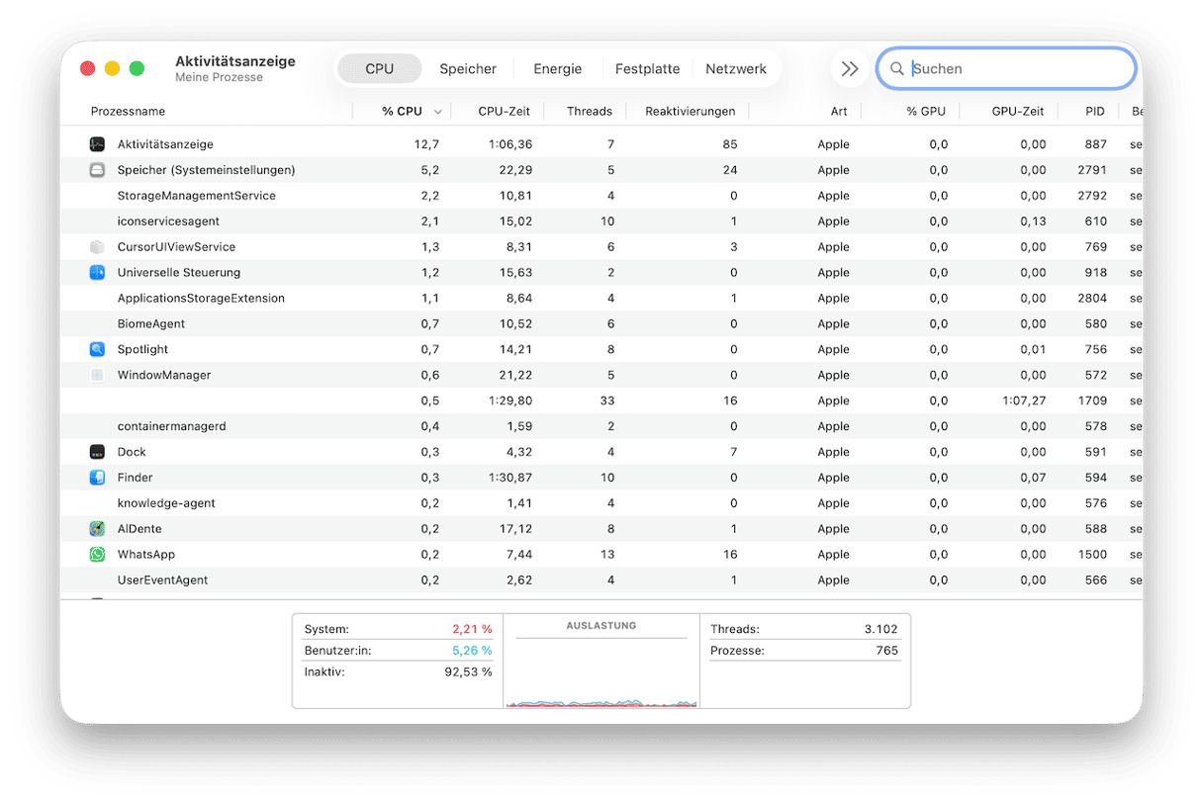Select the StorageManagementService process row
This screenshot has height=803, width=1203.
pos(197,196)
